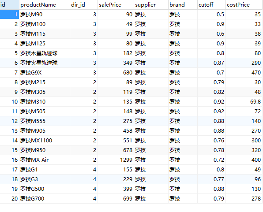Click product name 罗技M505
Screen dimensions: 263x212
click(x=33, y=112)
